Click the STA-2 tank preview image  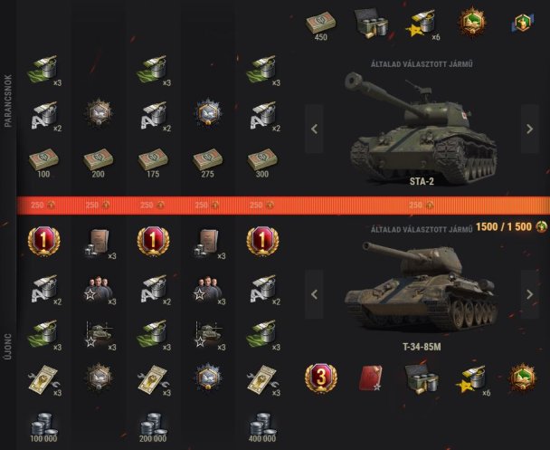(421, 127)
